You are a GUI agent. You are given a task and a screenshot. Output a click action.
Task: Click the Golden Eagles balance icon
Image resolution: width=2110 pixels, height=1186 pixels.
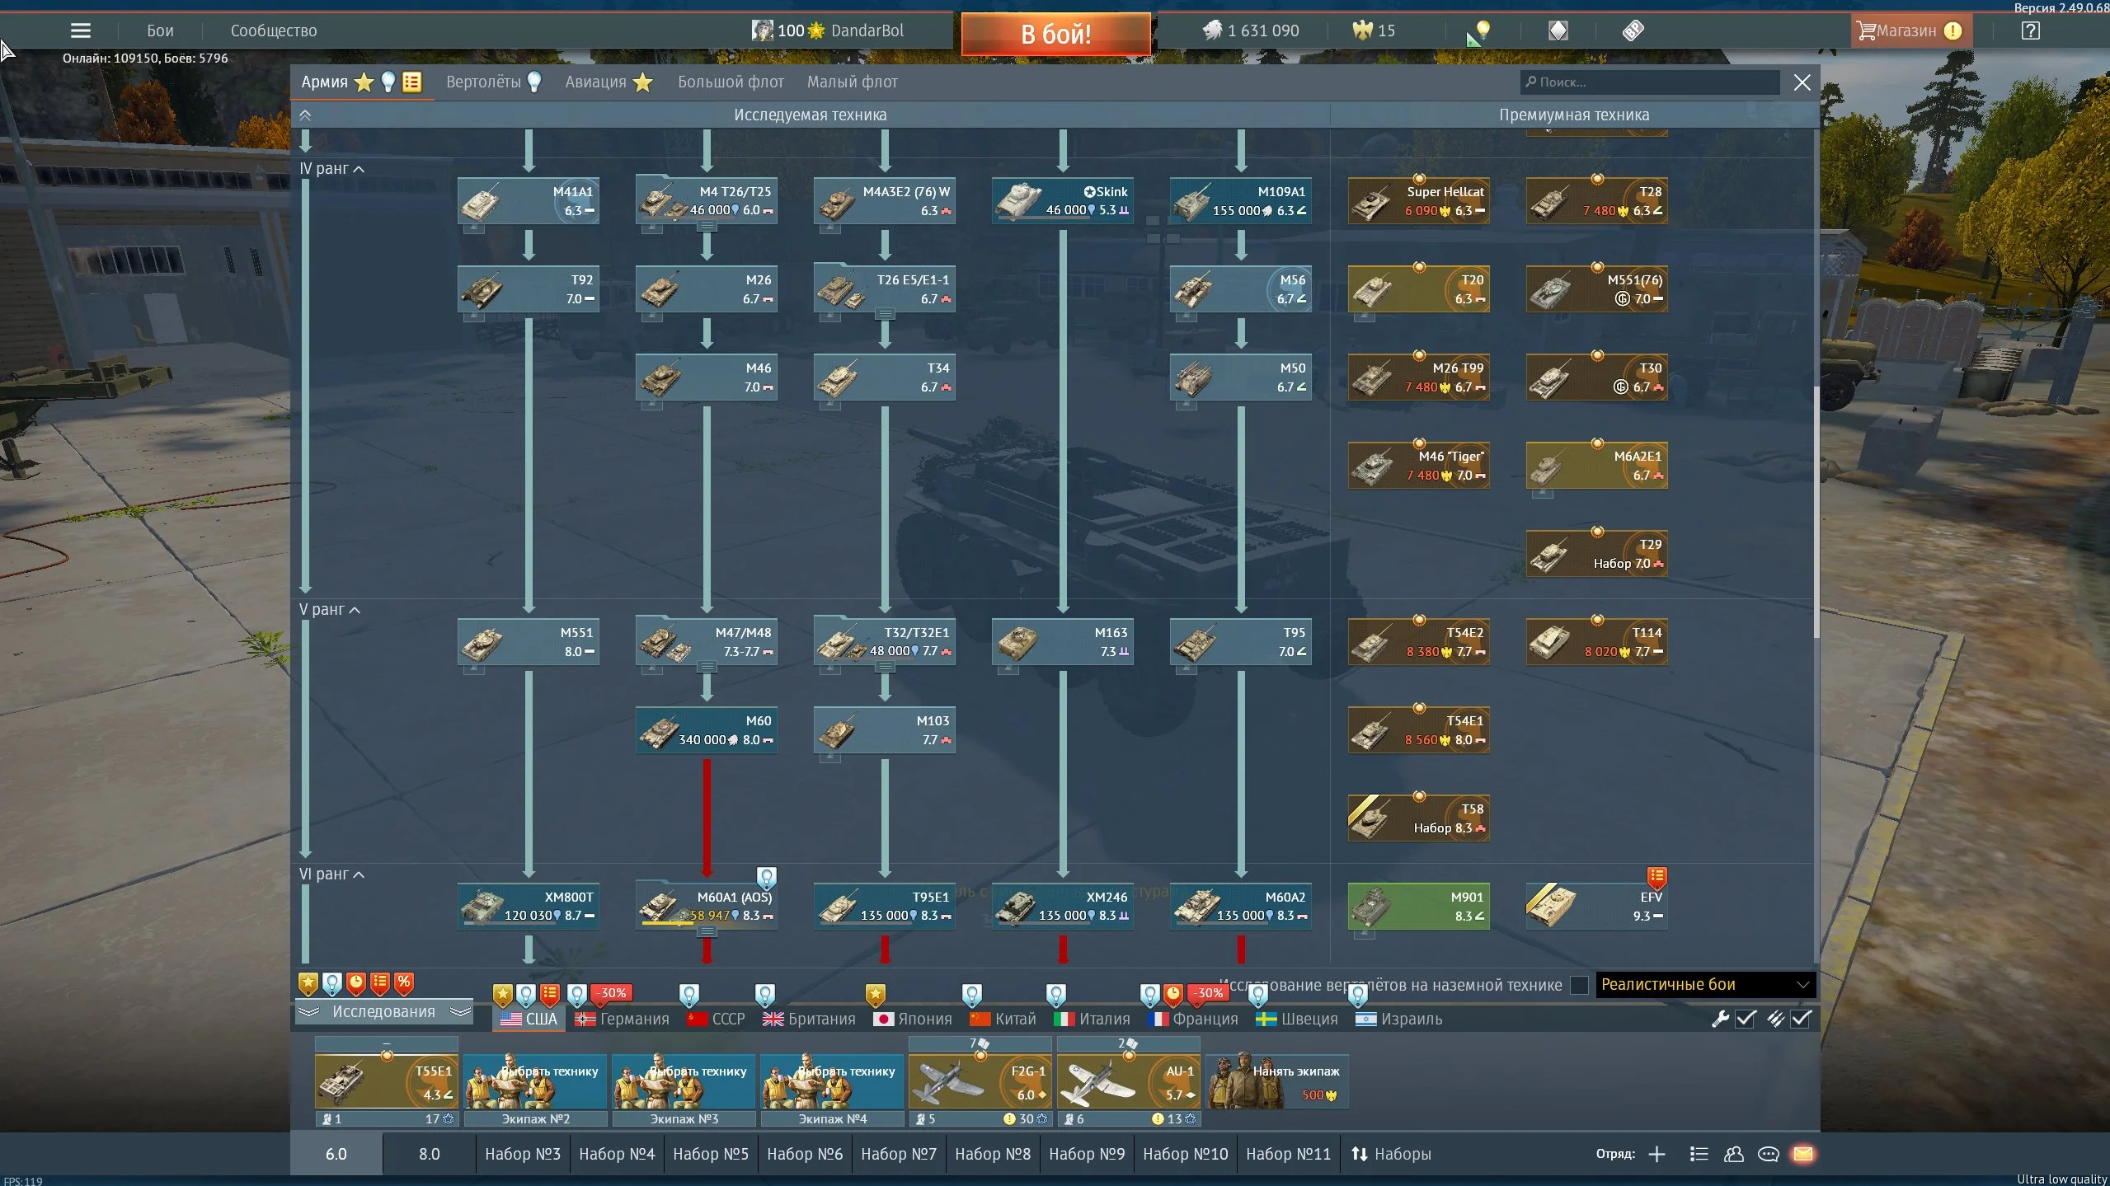(x=1362, y=30)
